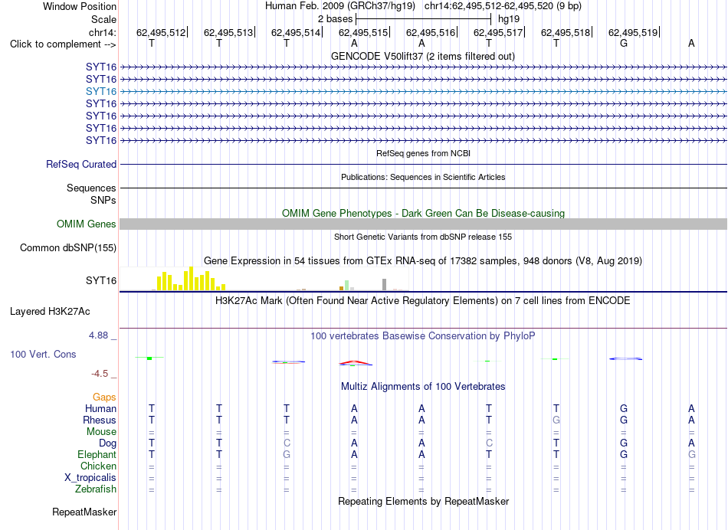Click 'Multiz Alignments of 100 Vertebrates' title
Viewport: 728px width, 530px height.
click(423, 386)
